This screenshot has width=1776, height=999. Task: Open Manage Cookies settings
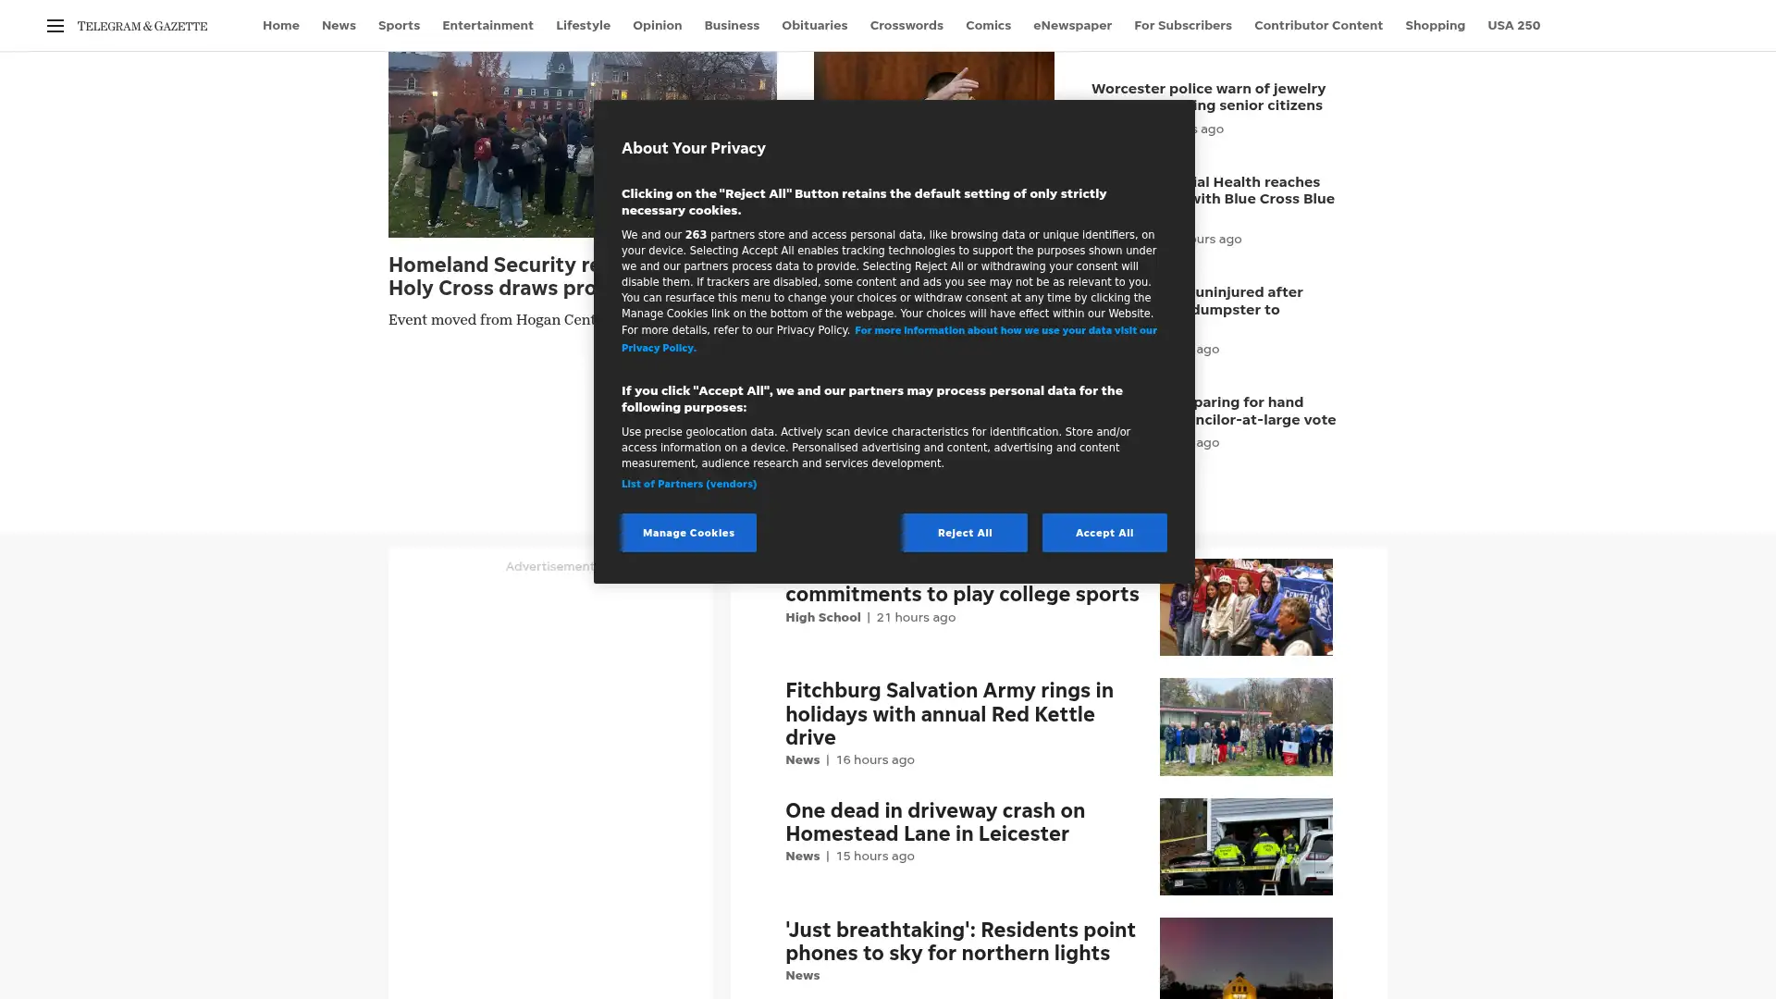pyautogui.click(x=688, y=532)
